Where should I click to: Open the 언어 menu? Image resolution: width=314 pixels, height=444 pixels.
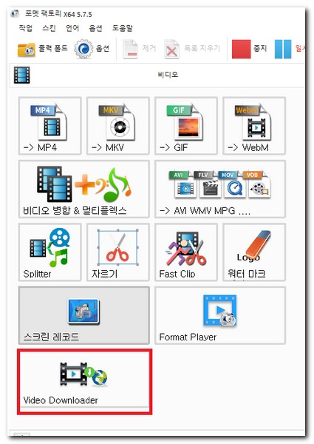pyautogui.click(x=72, y=28)
